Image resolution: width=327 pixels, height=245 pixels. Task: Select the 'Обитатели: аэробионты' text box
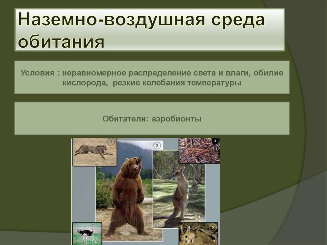(x=152, y=118)
